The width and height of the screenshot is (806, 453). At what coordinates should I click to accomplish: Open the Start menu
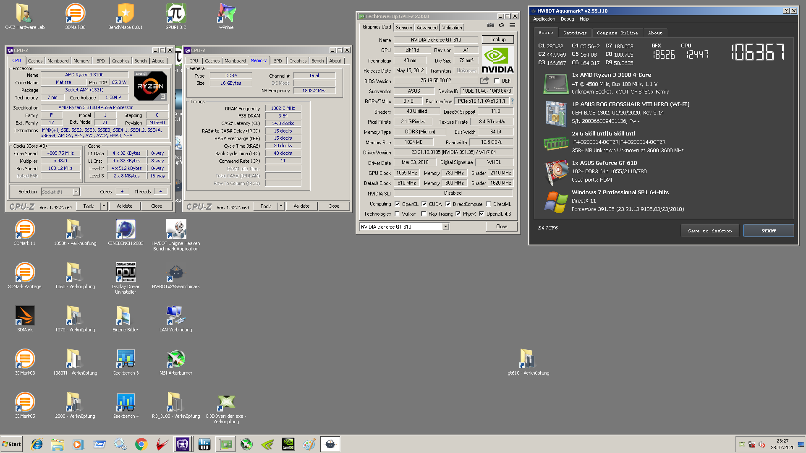12,444
